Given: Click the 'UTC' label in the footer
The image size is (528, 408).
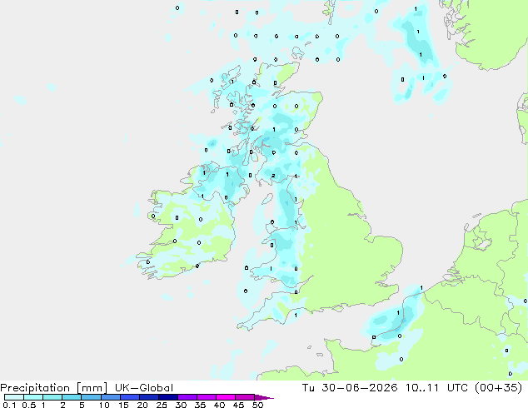Looking at the screenshot, I should tap(457, 388).
